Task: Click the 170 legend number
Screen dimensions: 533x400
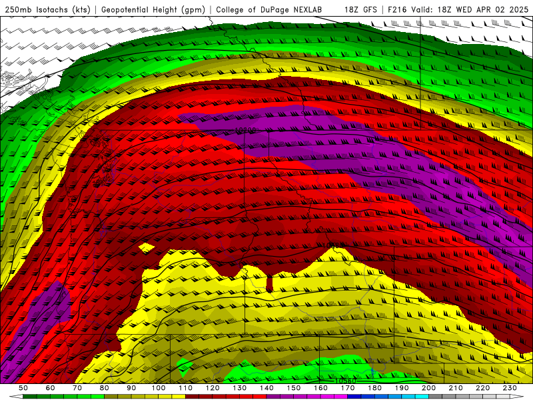Action: [348, 388]
